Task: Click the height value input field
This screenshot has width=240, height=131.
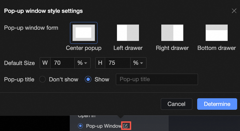Action: click(x=118, y=63)
